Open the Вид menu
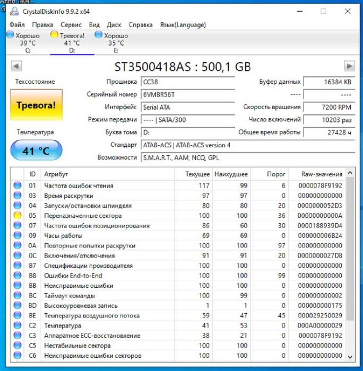Image resolution: width=363 pixels, height=371 pixels. [94, 25]
